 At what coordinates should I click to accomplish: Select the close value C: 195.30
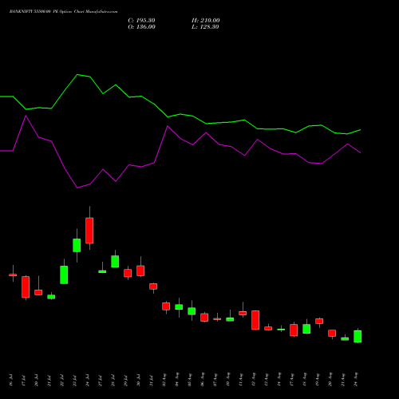141,21
